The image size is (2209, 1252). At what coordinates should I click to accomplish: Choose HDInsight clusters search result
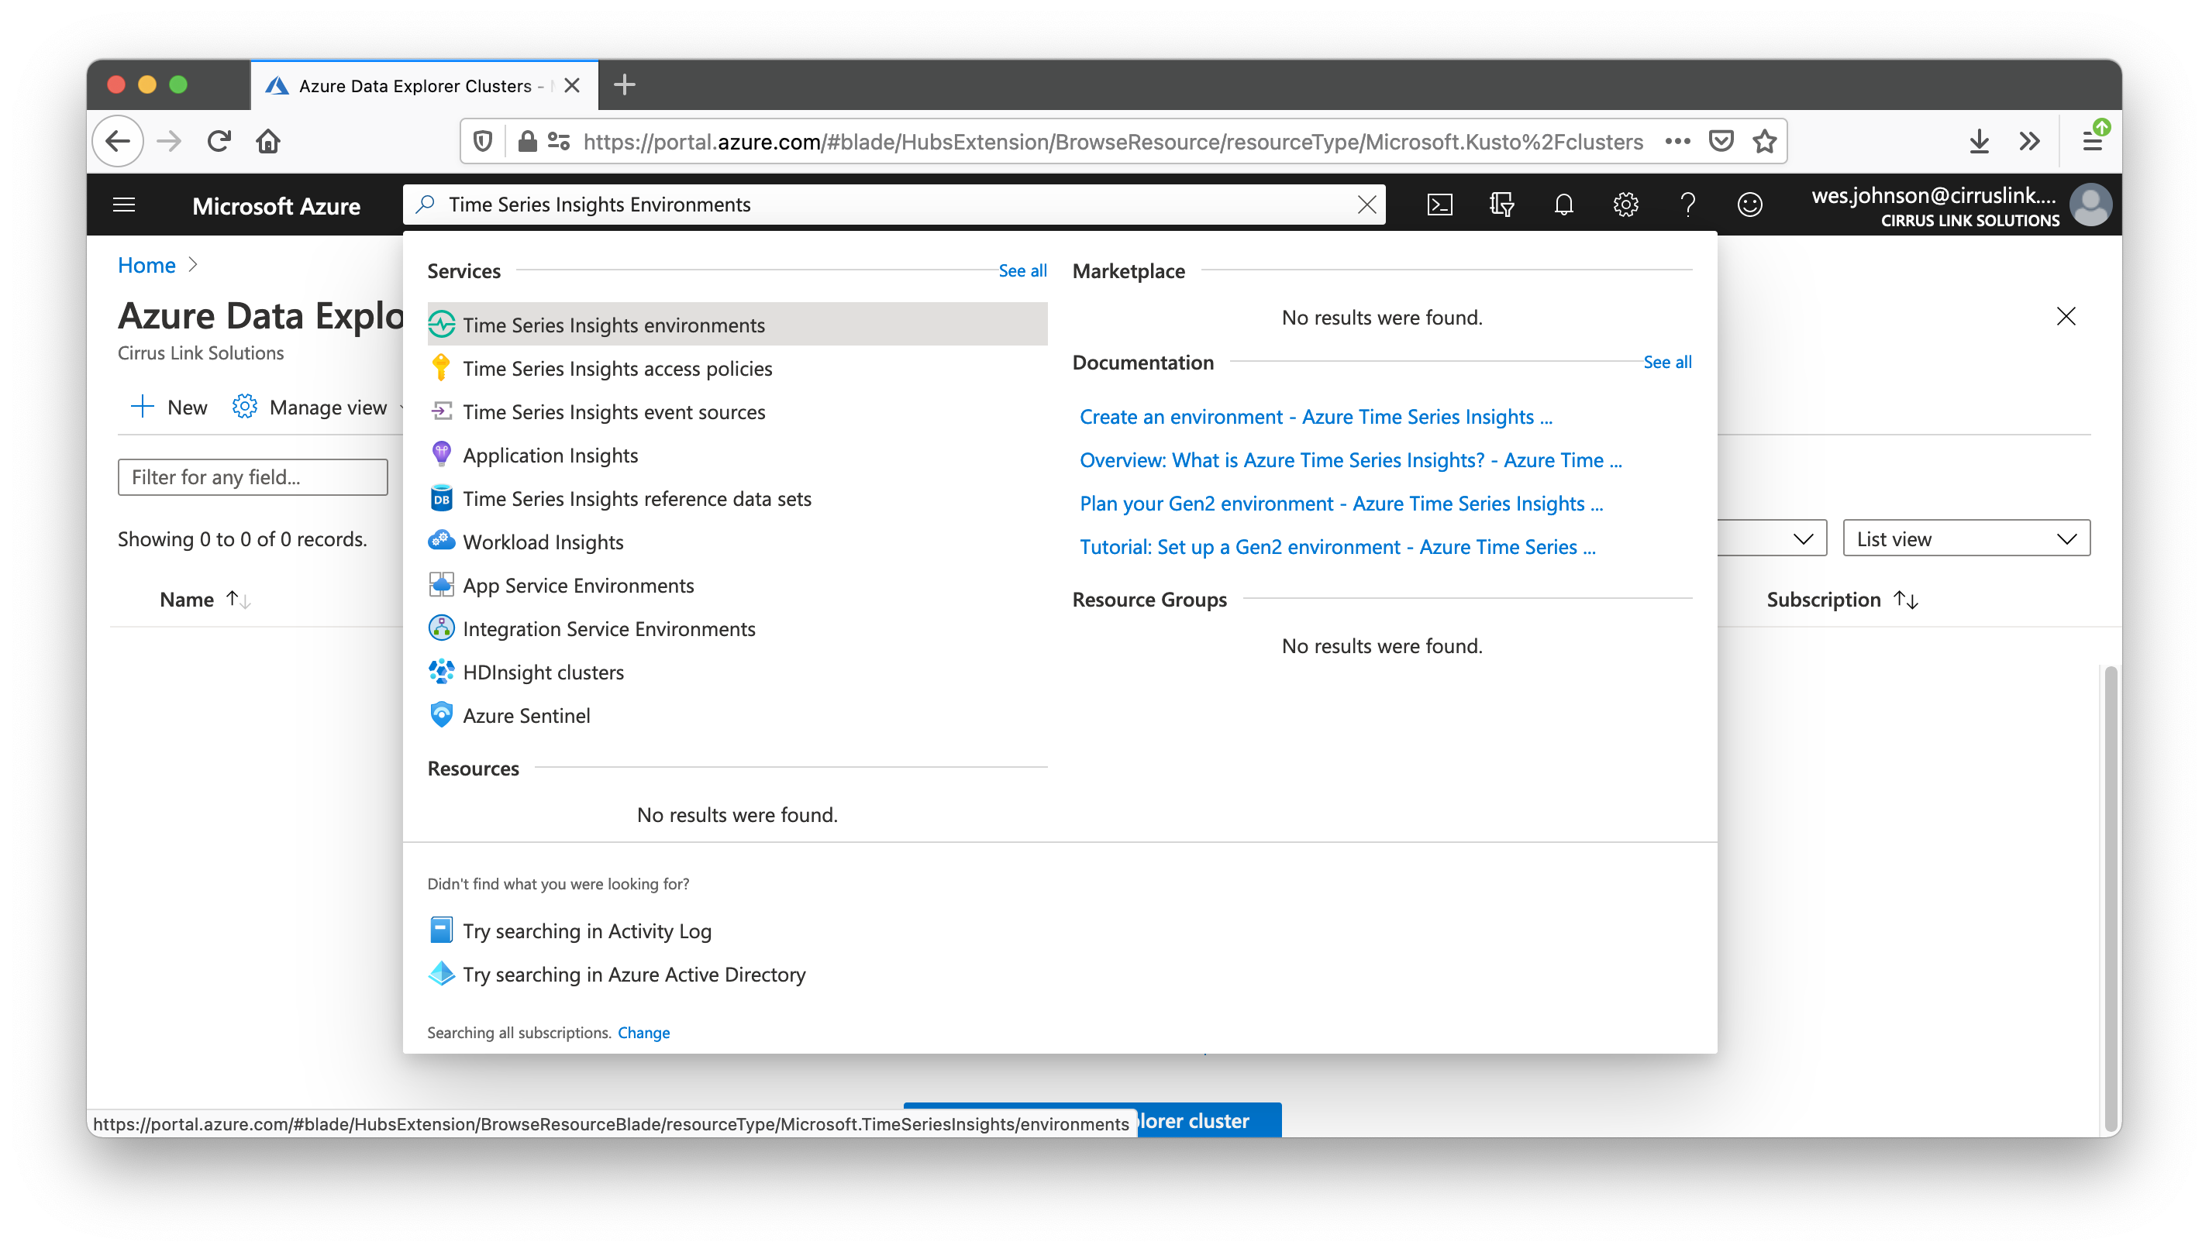[x=543, y=672]
